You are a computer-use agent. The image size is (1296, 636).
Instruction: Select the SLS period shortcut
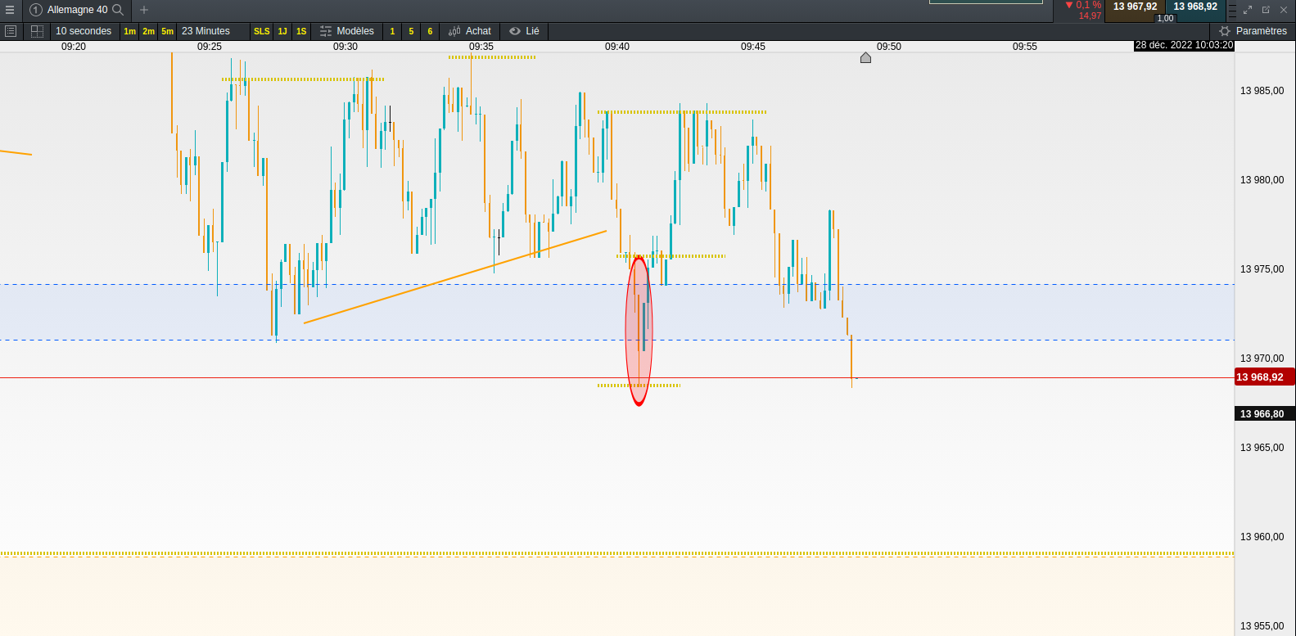[x=262, y=31]
